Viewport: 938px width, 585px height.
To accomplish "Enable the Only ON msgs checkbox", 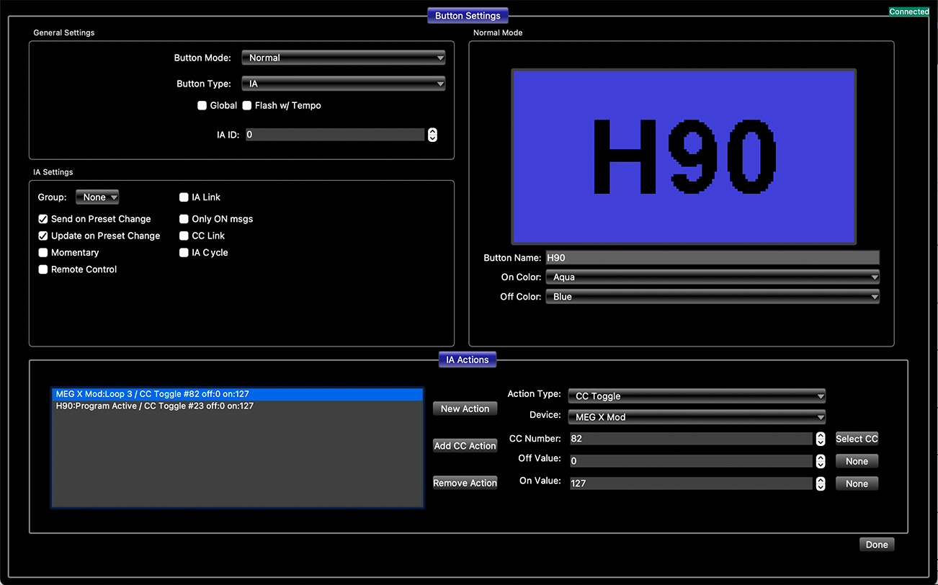I will pyautogui.click(x=184, y=219).
